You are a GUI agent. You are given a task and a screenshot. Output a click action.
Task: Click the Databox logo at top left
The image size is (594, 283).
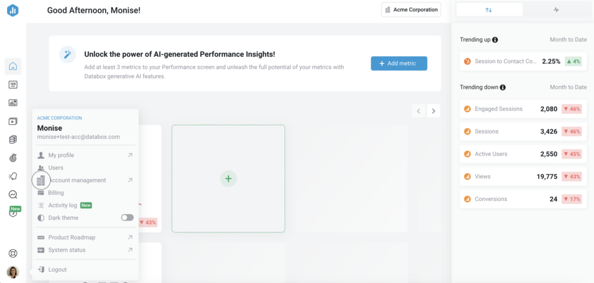click(13, 10)
